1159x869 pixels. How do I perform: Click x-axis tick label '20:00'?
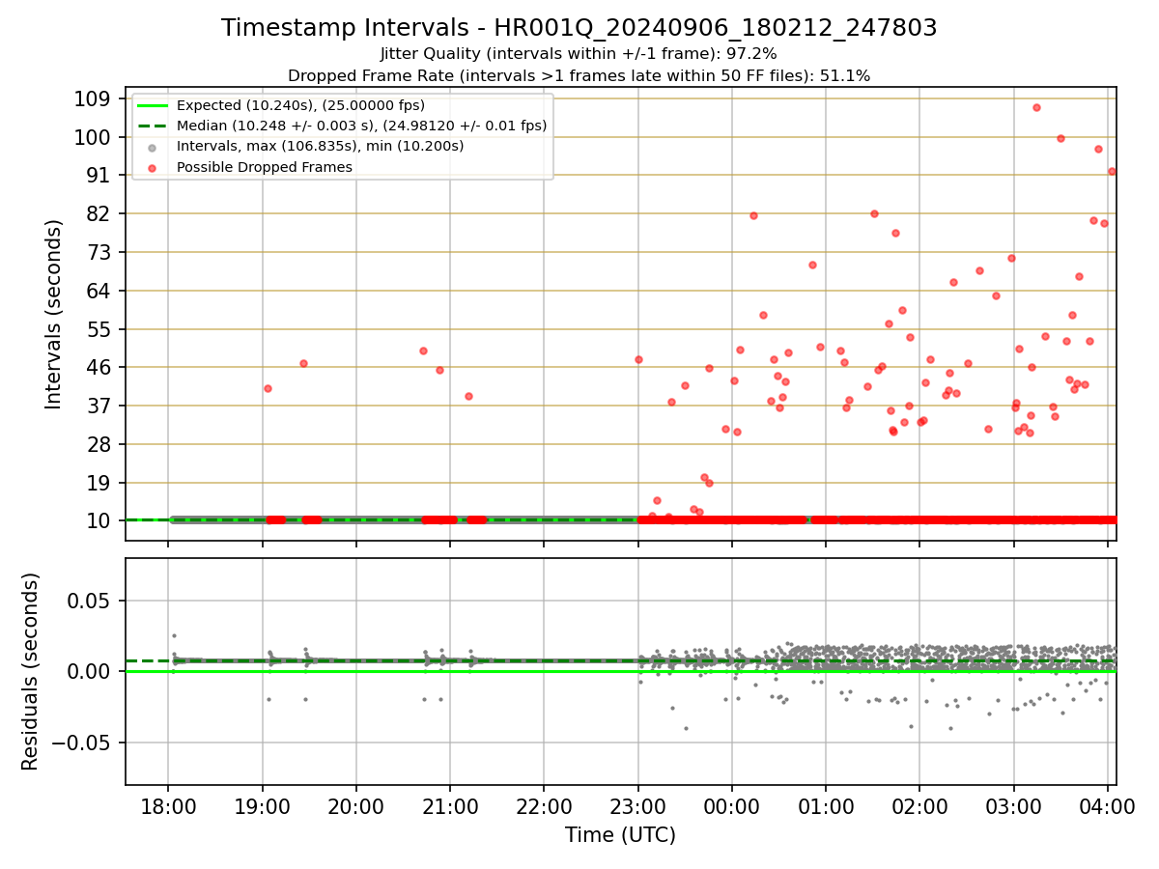[356, 805]
